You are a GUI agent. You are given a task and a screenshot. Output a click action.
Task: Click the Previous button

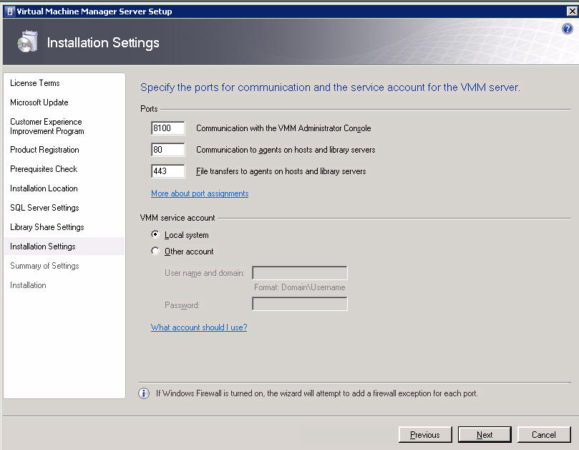pos(425,434)
